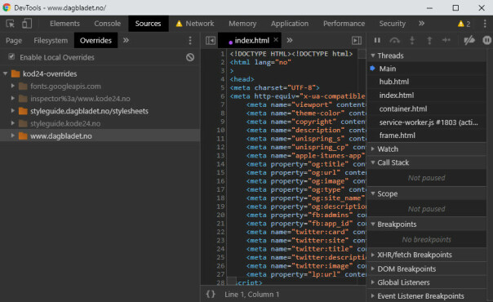The image size is (493, 302).
Task: Open the Network tab
Action: click(195, 24)
